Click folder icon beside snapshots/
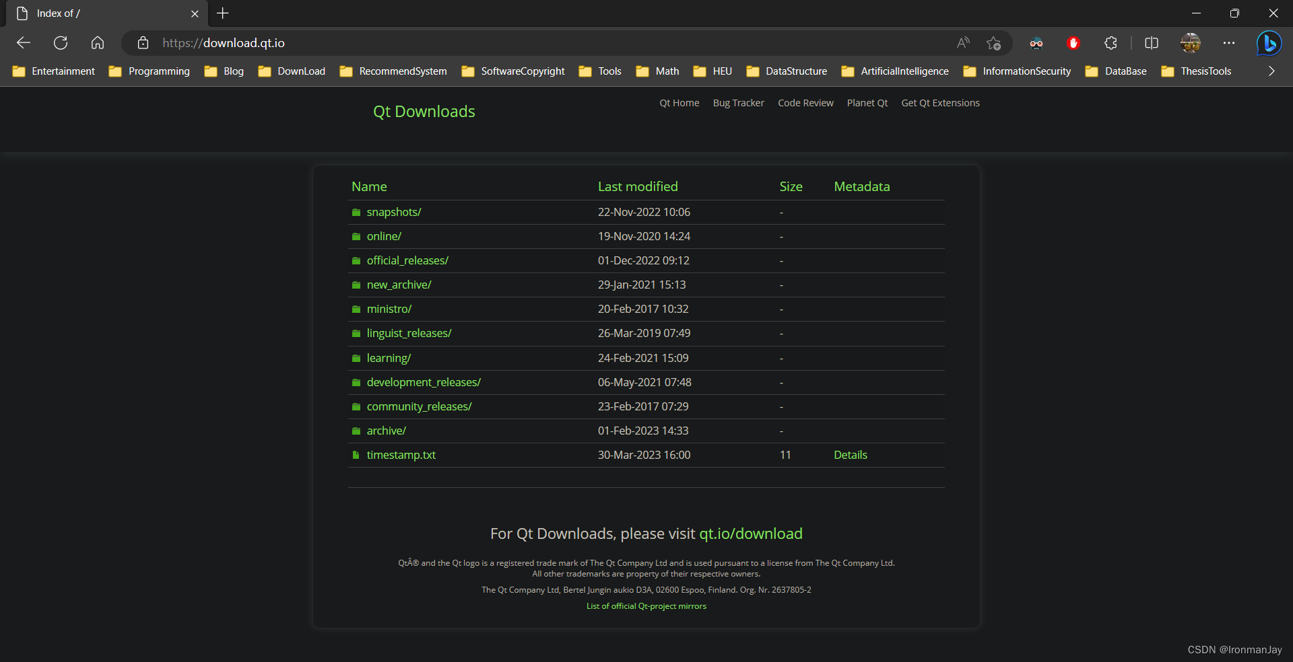 tap(356, 212)
